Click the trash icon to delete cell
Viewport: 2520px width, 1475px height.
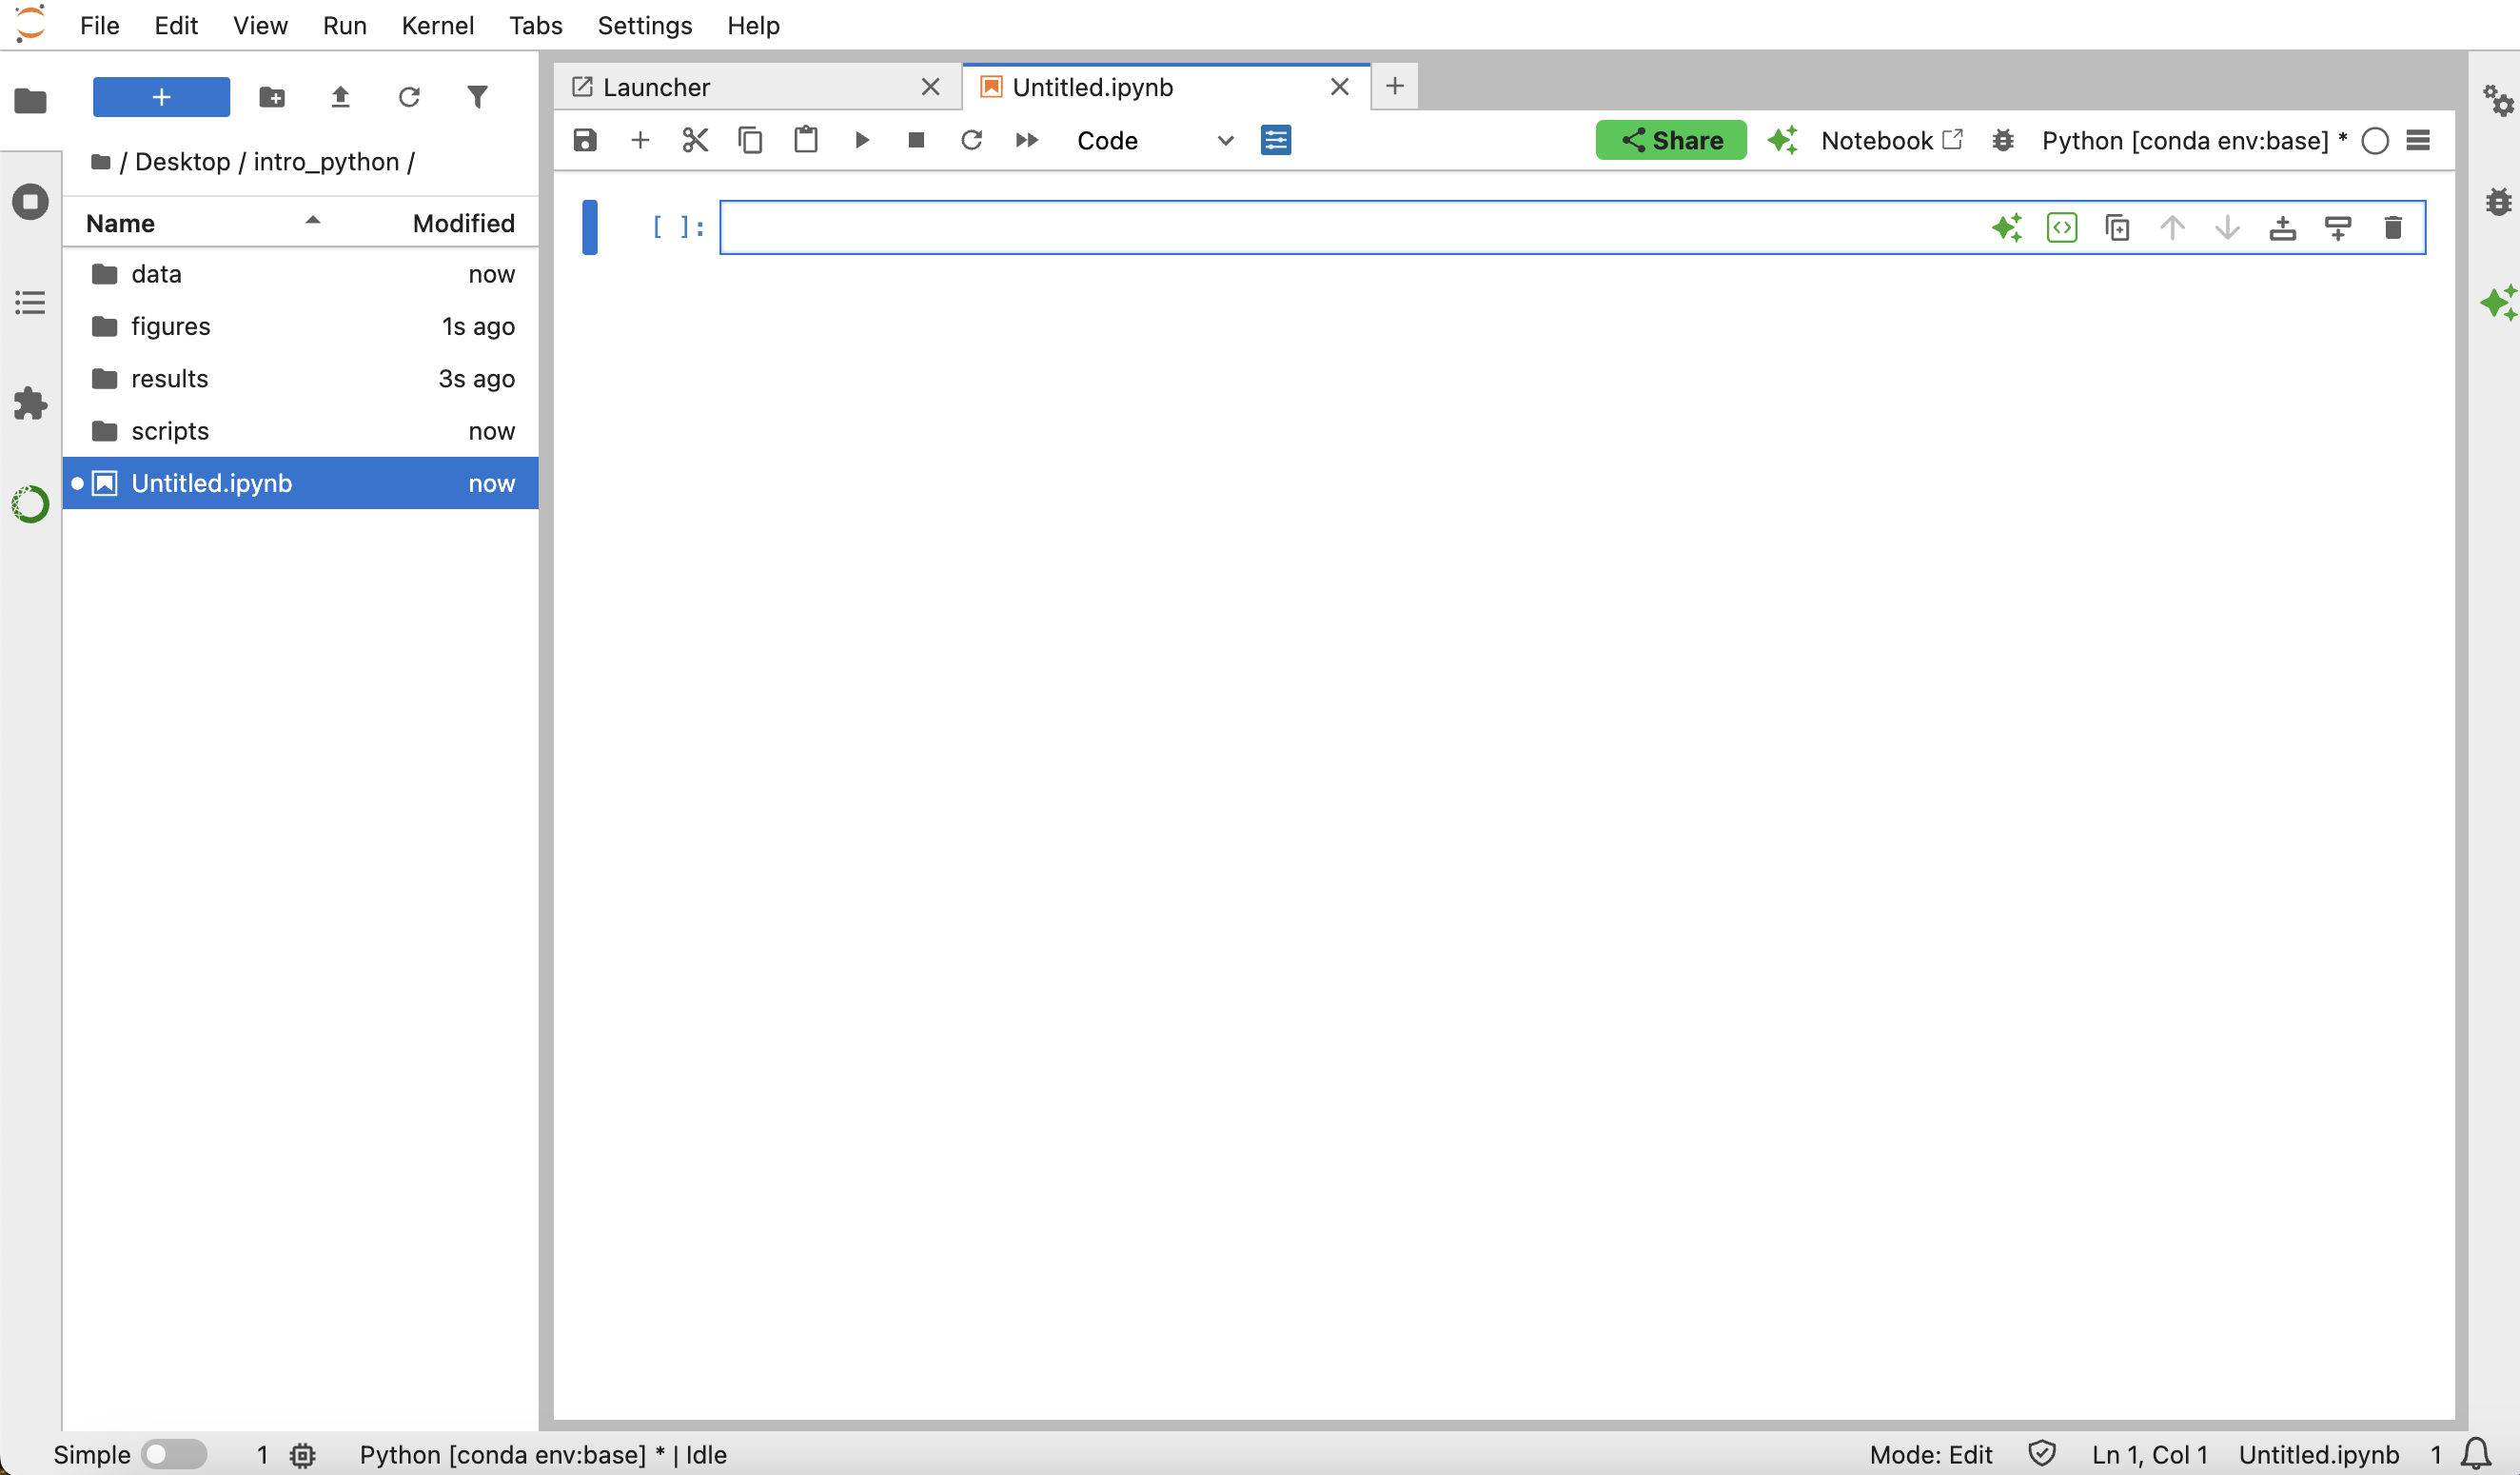(x=2393, y=228)
